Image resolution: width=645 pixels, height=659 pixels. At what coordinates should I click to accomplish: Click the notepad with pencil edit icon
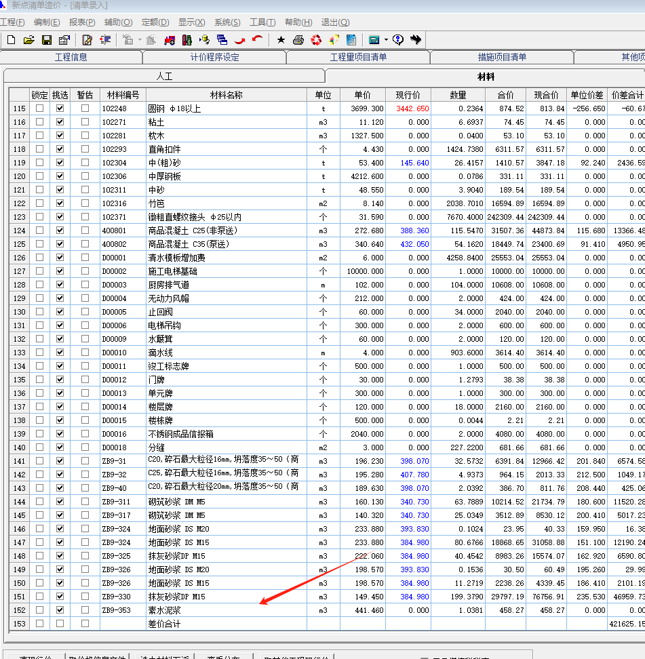[87, 40]
